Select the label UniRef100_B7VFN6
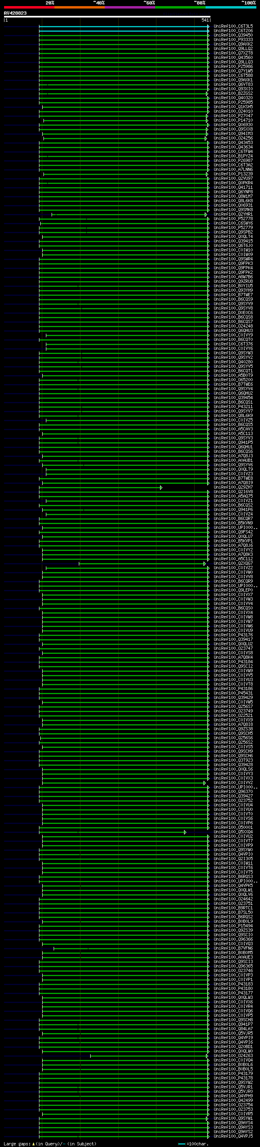This screenshot has width=260, height=1147. click(233, 948)
